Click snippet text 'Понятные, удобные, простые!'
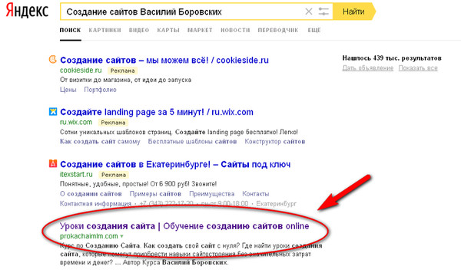 pyautogui.click(x=104, y=184)
